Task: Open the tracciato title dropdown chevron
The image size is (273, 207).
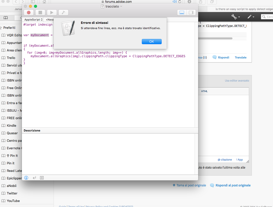Action: tap(121, 7)
